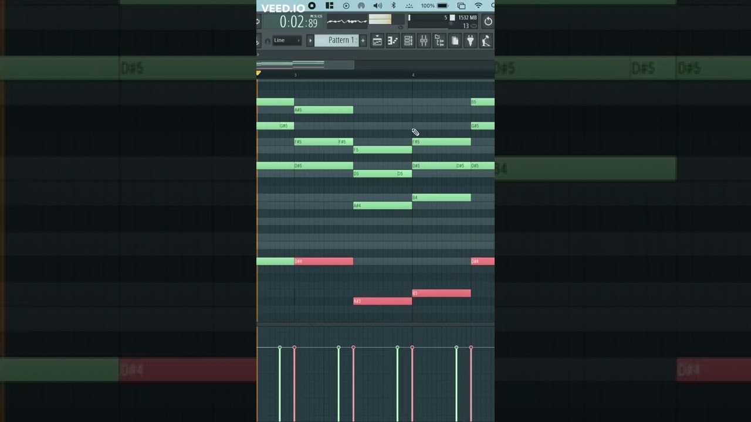Select the G#5 note at right edge
This screenshot has height=422, width=751.
coord(482,126)
